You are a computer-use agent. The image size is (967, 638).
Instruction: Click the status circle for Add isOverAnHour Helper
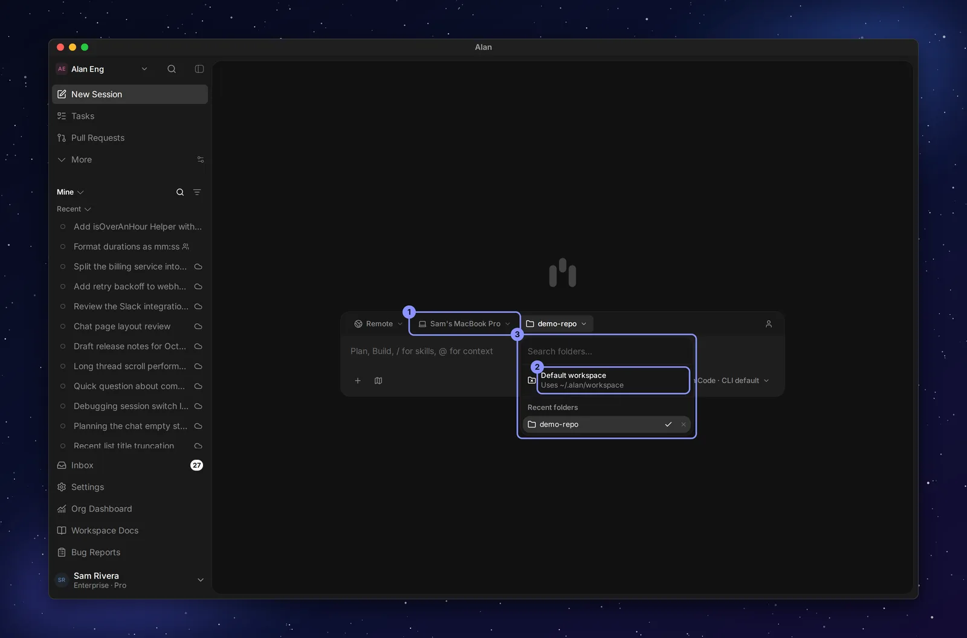click(x=63, y=227)
